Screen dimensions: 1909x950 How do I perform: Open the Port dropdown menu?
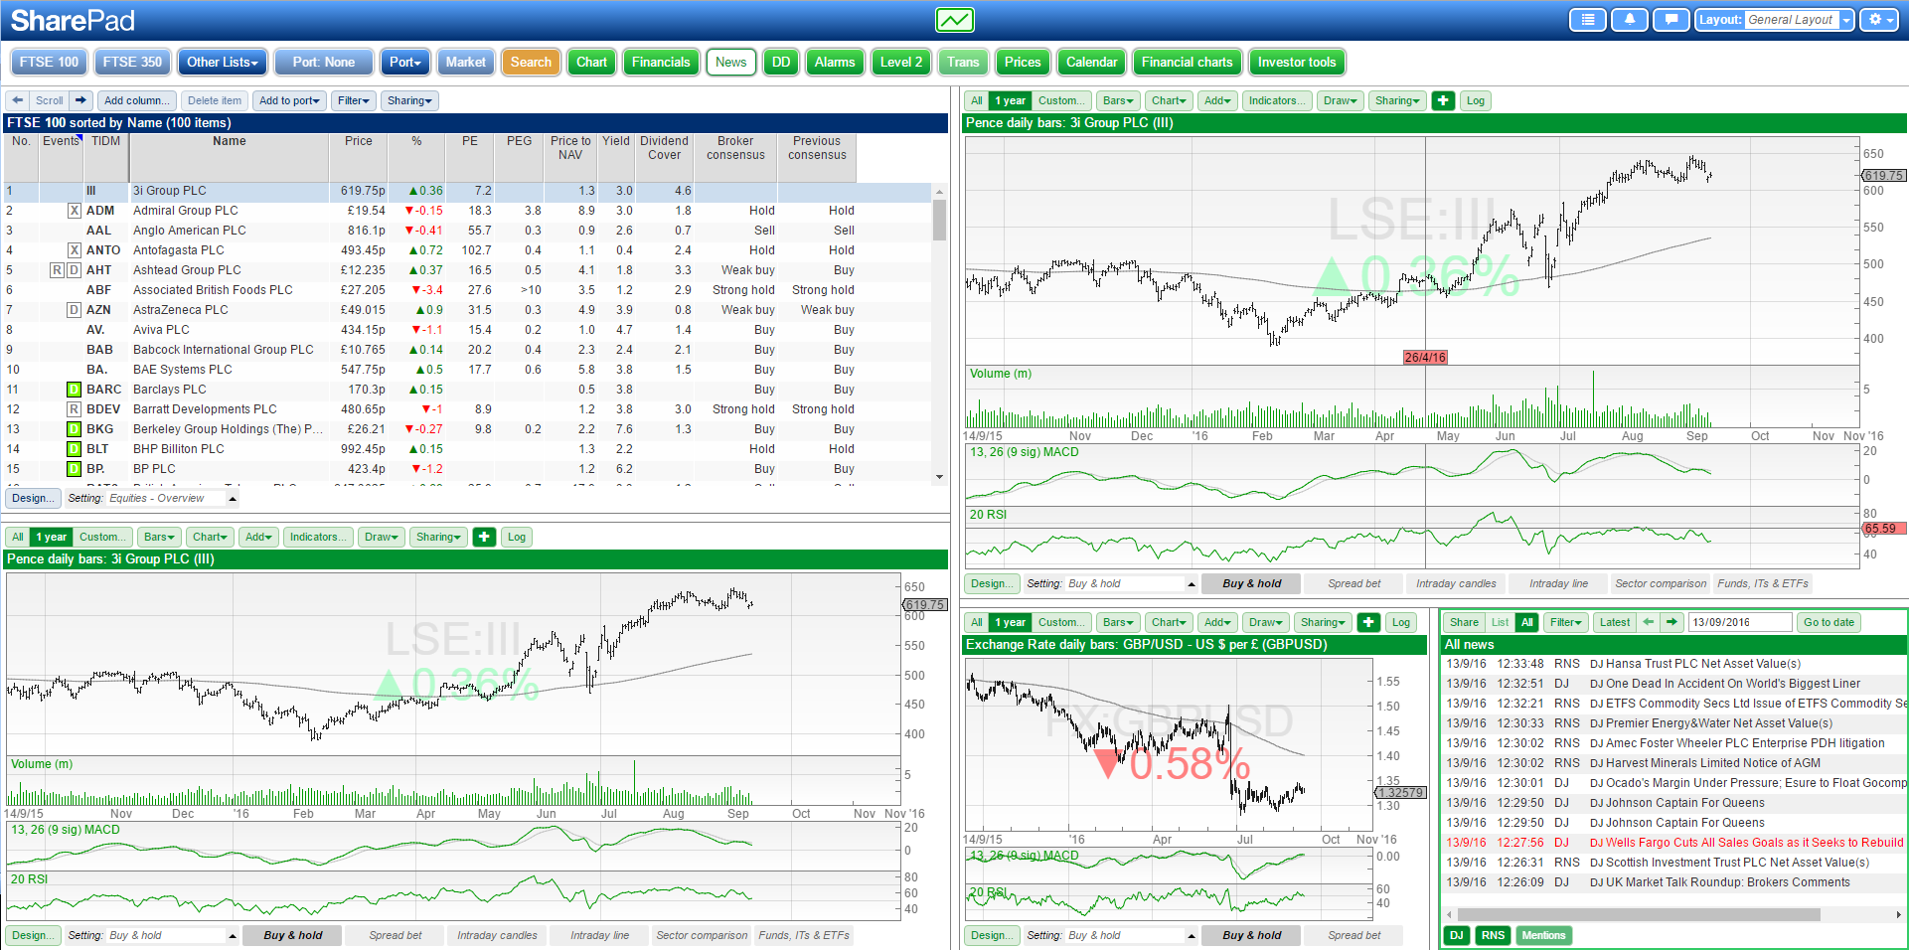pos(404,62)
